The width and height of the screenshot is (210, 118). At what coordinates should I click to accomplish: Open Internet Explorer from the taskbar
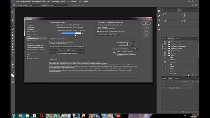[x=55, y=116]
